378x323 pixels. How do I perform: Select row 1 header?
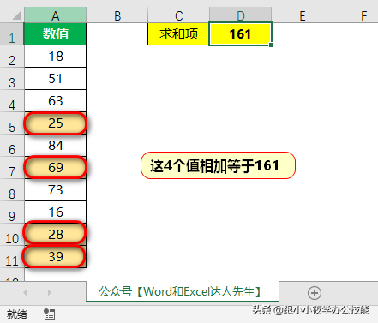[12, 34]
